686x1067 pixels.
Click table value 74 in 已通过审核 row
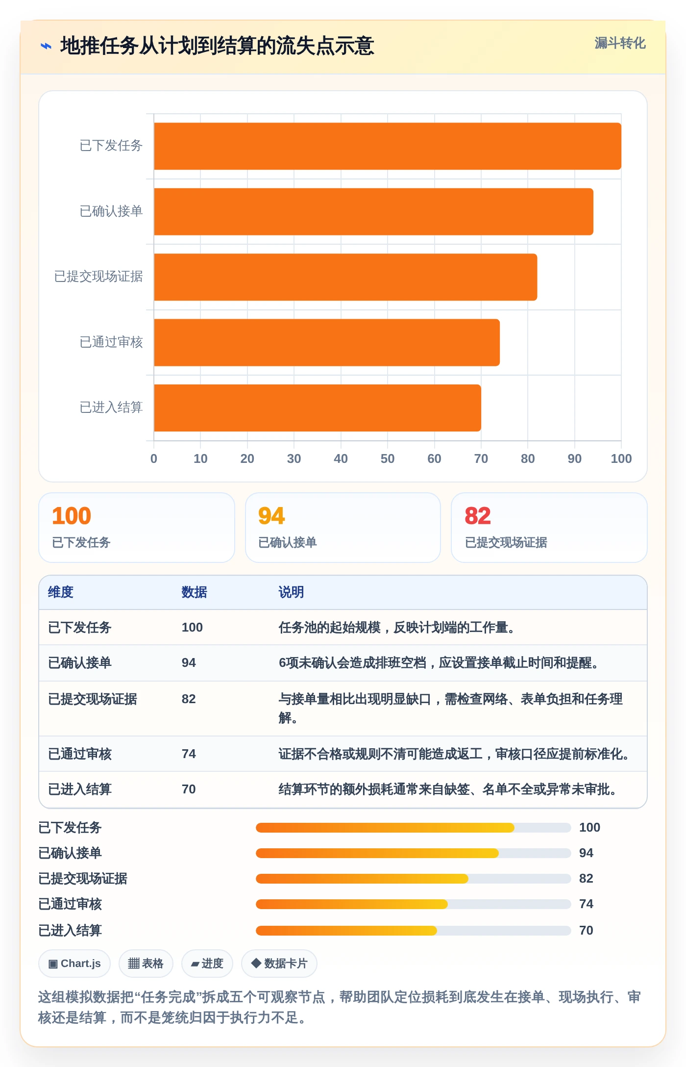click(x=189, y=754)
